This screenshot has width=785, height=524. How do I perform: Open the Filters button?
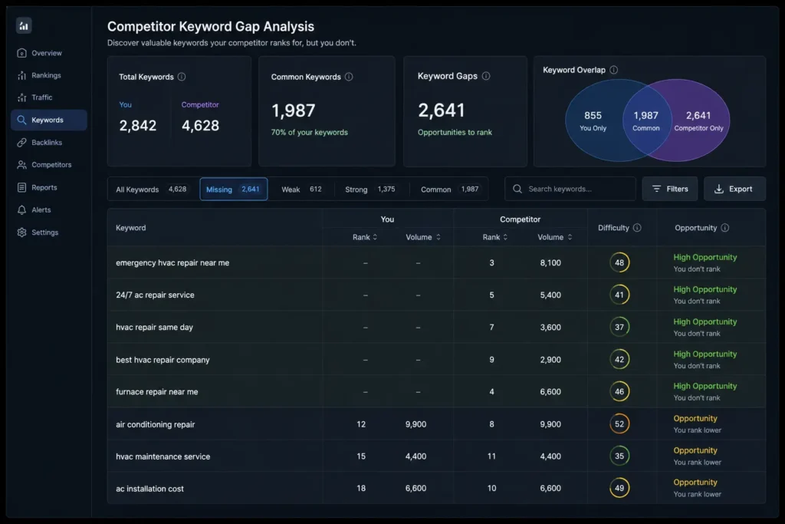click(670, 189)
